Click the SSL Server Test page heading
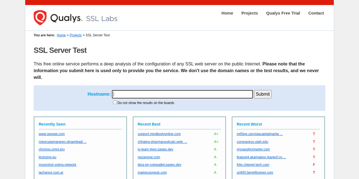The image size is (359, 179). [60, 50]
